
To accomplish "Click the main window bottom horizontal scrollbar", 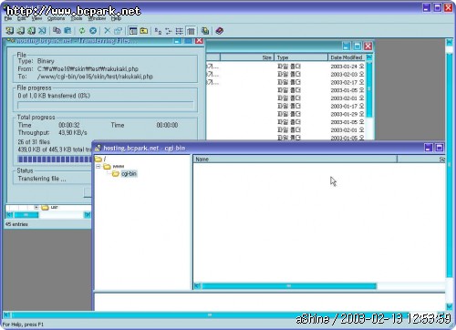I will (x=210, y=315).
